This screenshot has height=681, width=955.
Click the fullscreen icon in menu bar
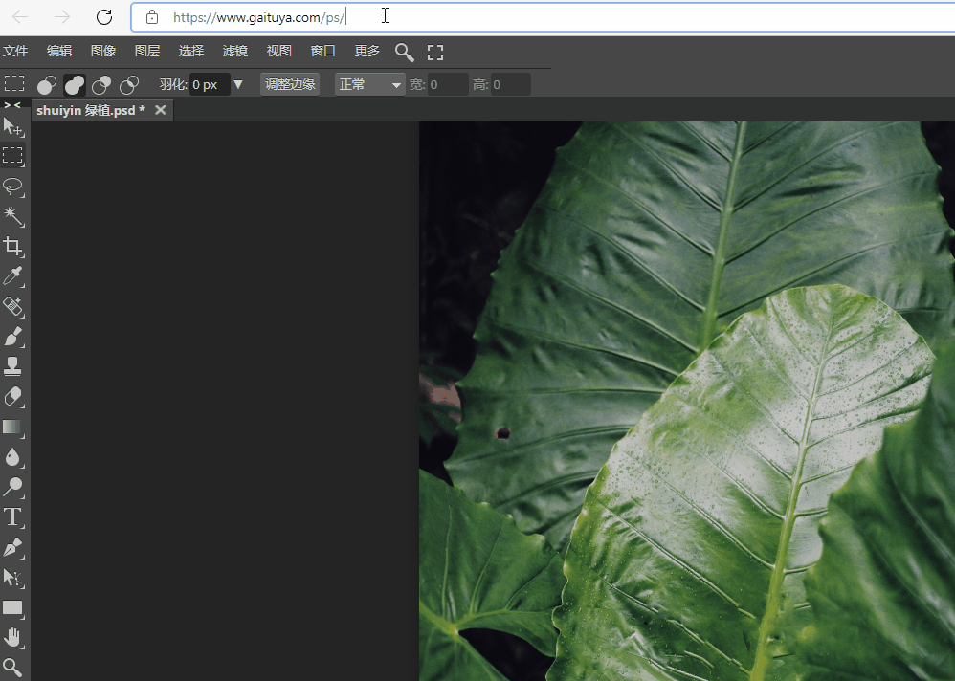click(435, 53)
